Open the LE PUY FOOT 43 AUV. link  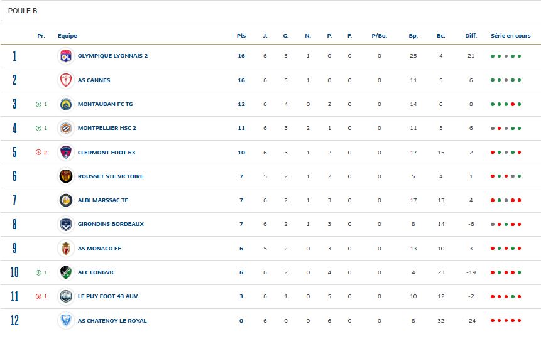(x=108, y=296)
